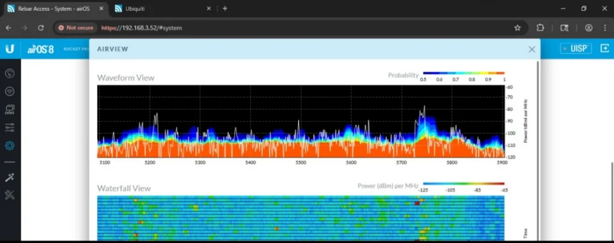Click the Probability legend label
Image resolution: width=614 pixels, height=243 pixels.
point(404,75)
